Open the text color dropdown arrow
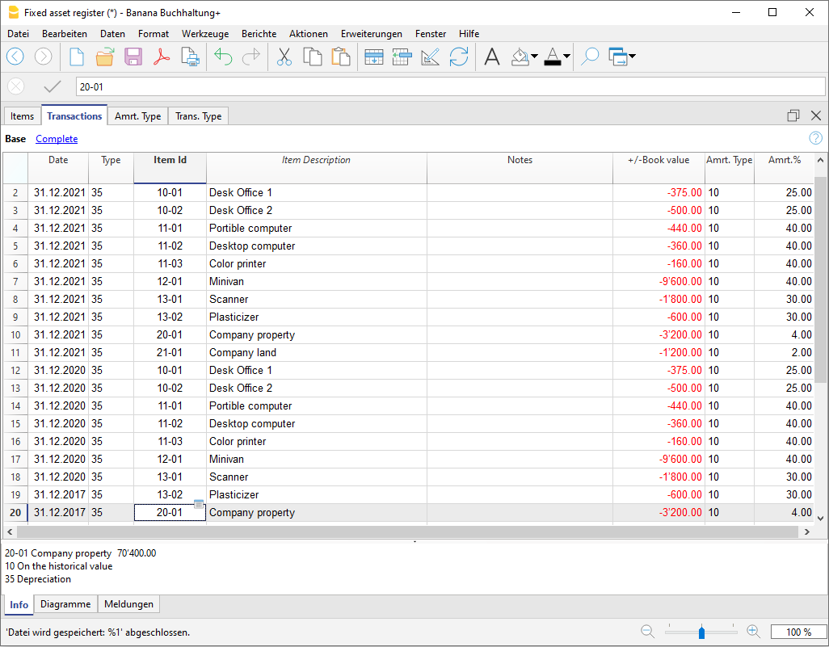 click(566, 57)
